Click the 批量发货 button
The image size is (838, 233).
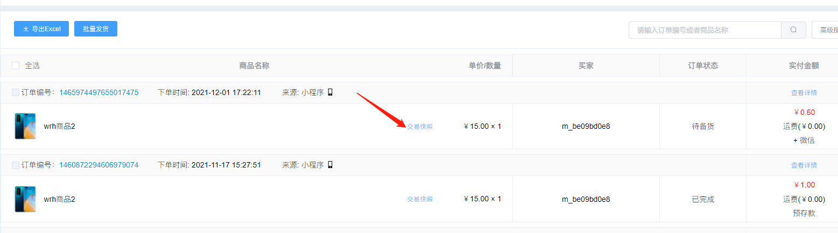pyautogui.click(x=96, y=29)
